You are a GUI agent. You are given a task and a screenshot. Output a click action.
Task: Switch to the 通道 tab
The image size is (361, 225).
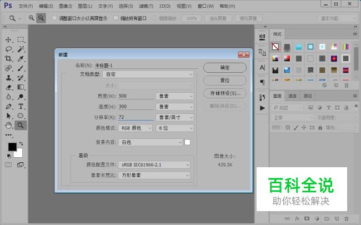(292, 96)
